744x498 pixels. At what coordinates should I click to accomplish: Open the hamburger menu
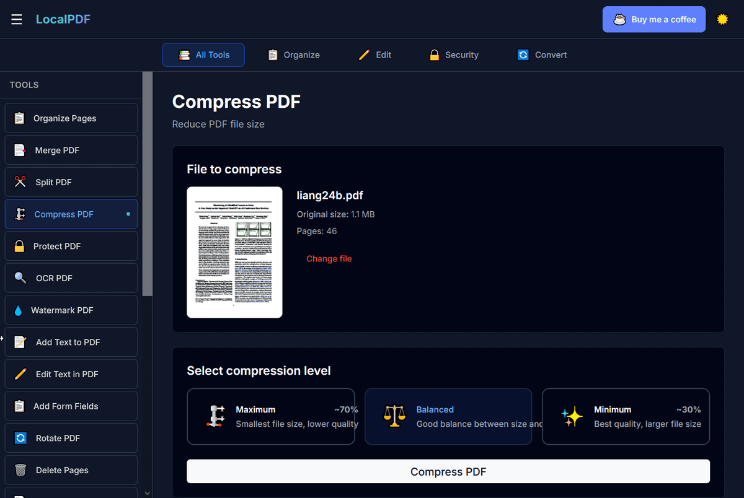point(17,19)
